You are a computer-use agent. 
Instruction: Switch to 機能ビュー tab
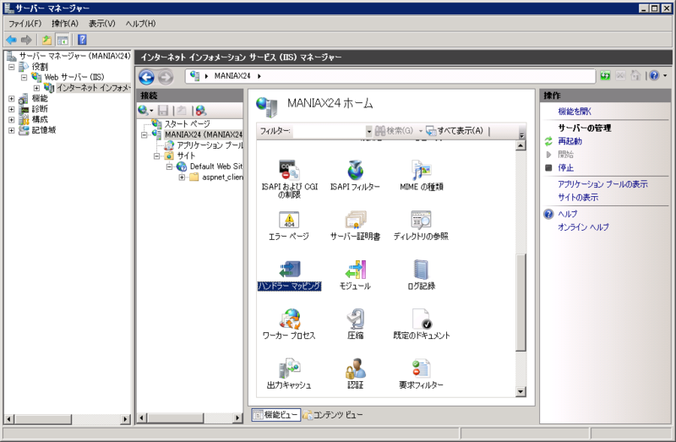pyautogui.click(x=276, y=415)
